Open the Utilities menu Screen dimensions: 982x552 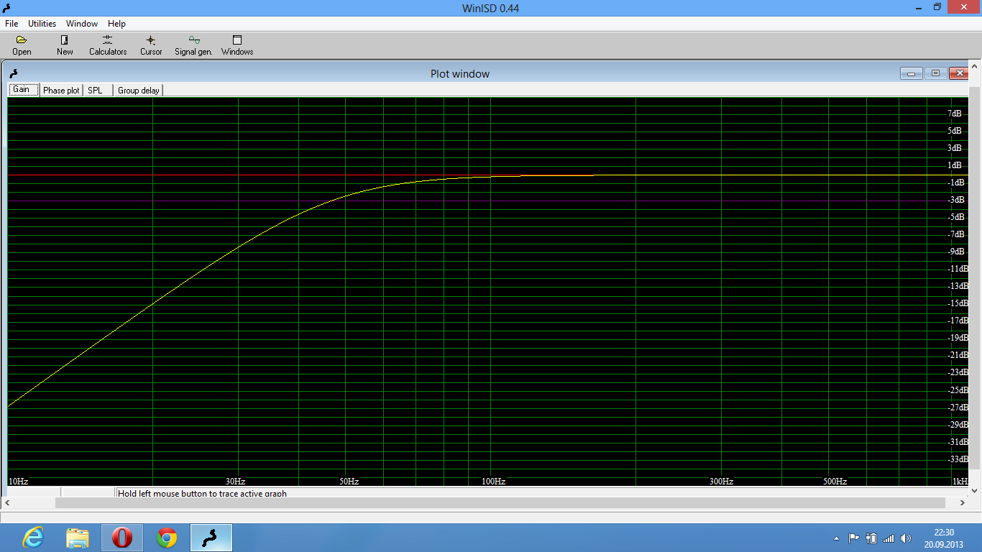[42, 24]
